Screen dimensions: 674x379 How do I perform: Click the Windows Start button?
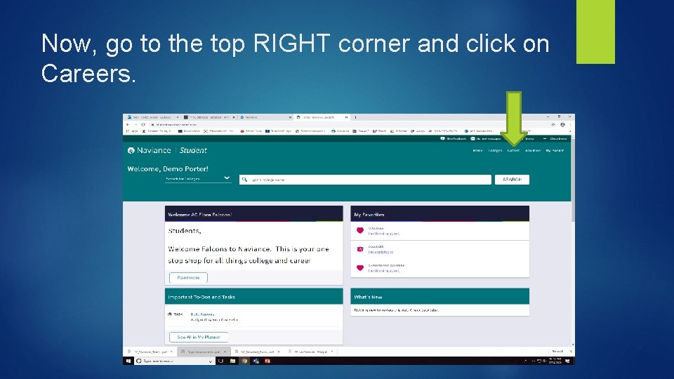[128, 361]
